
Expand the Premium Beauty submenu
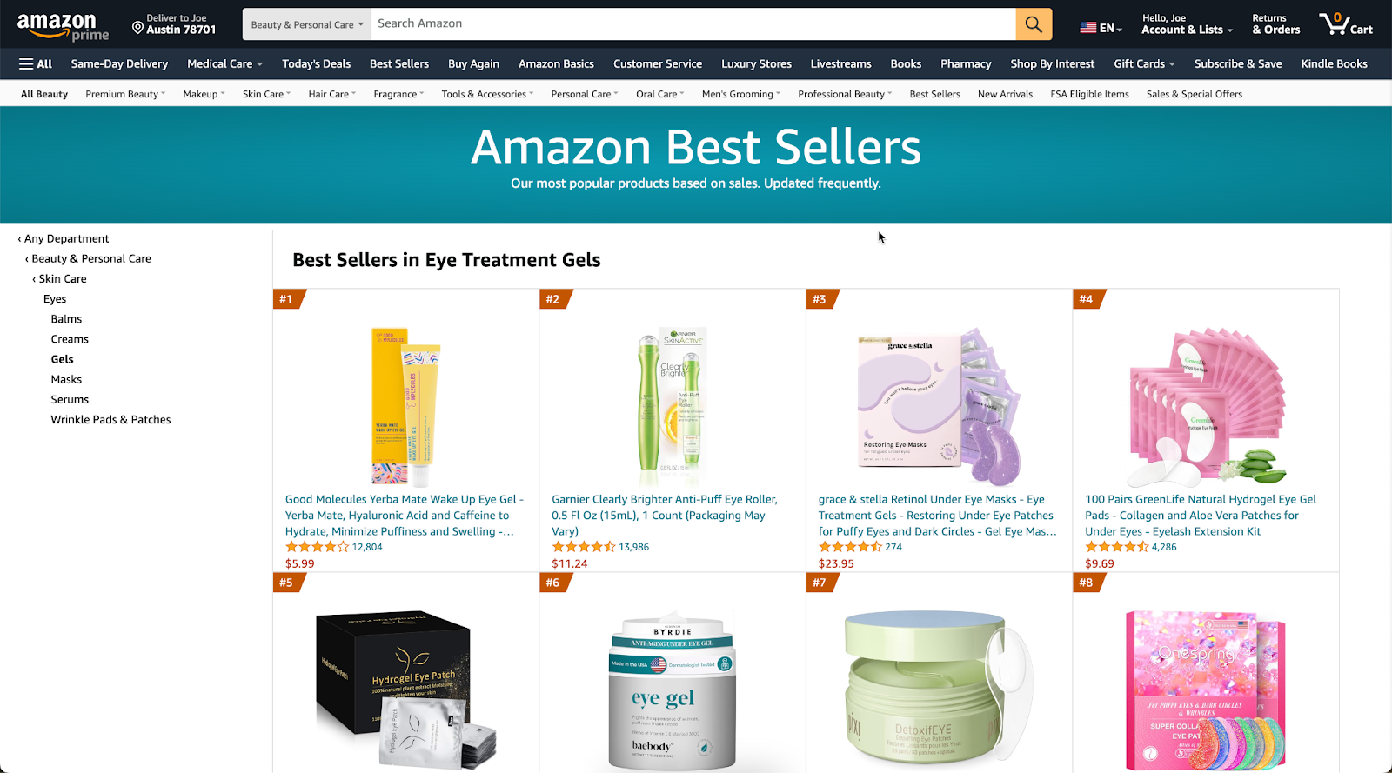pos(125,94)
